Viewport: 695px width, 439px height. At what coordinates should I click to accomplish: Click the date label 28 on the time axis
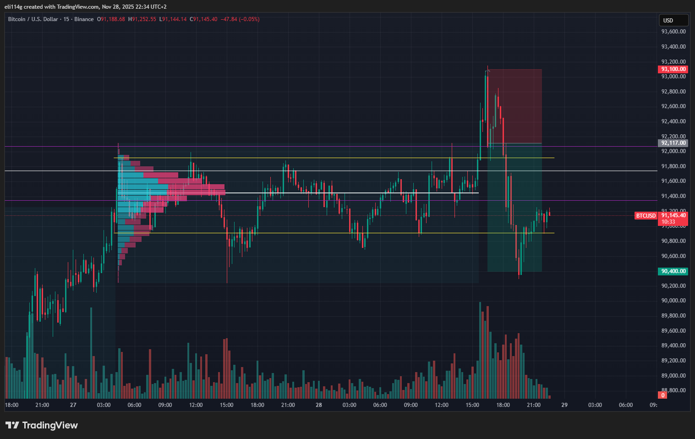pyautogui.click(x=319, y=405)
